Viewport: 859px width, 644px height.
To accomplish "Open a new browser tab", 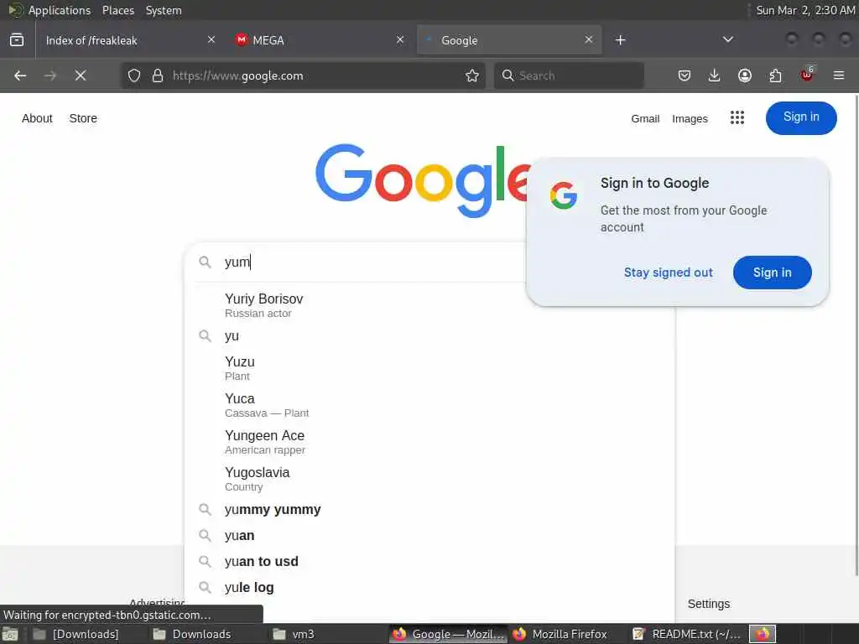I will click(x=620, y=40).
